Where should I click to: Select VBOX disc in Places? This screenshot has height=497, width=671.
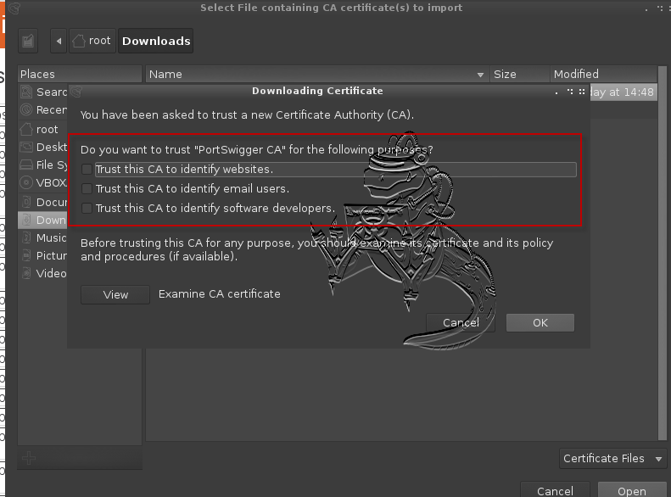coord(43,183)
